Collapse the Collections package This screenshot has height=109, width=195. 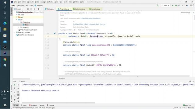click(19, 22)
